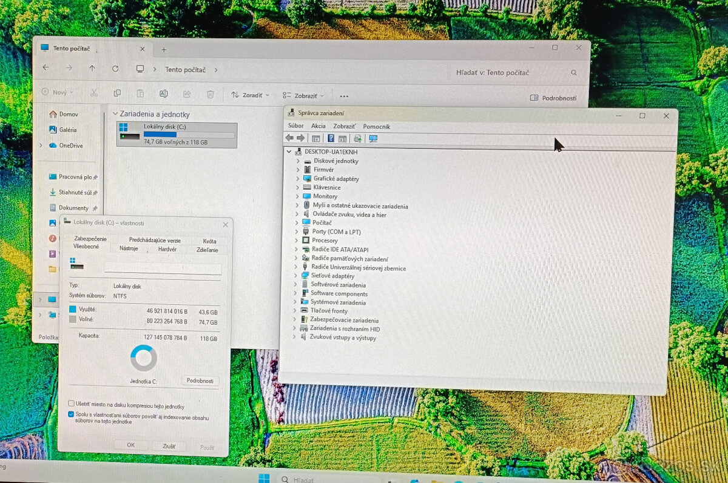
Task: Click the Explorer up arrow icon
Action: click(92, 68)
